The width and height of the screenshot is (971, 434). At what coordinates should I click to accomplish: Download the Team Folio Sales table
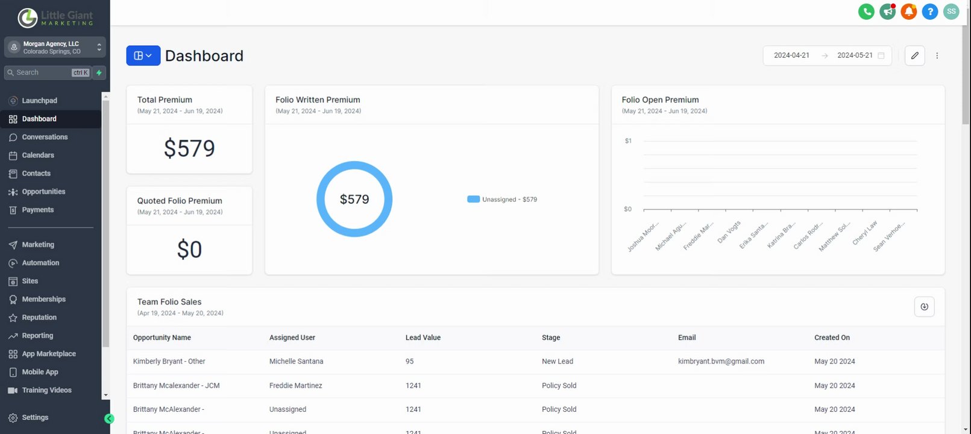(x=924, y=307)
